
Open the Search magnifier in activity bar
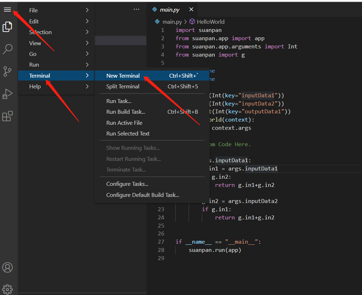coord(8,49)
